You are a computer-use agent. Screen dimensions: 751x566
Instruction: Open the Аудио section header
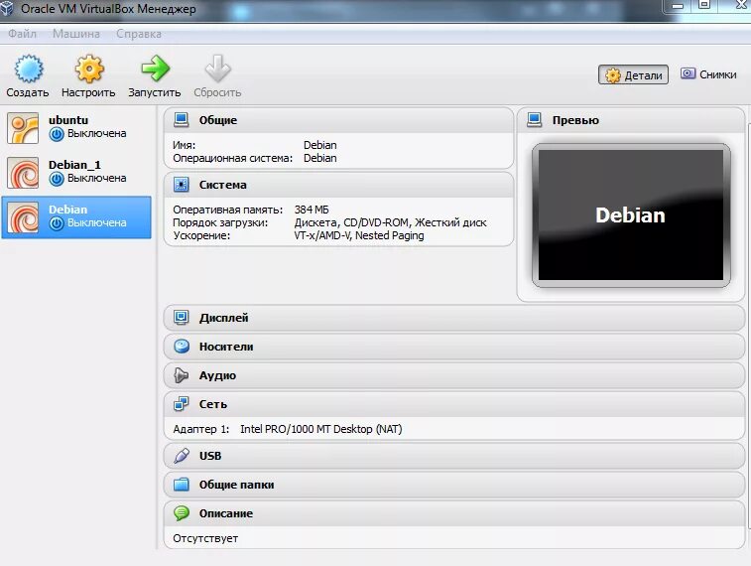[217, 375]
